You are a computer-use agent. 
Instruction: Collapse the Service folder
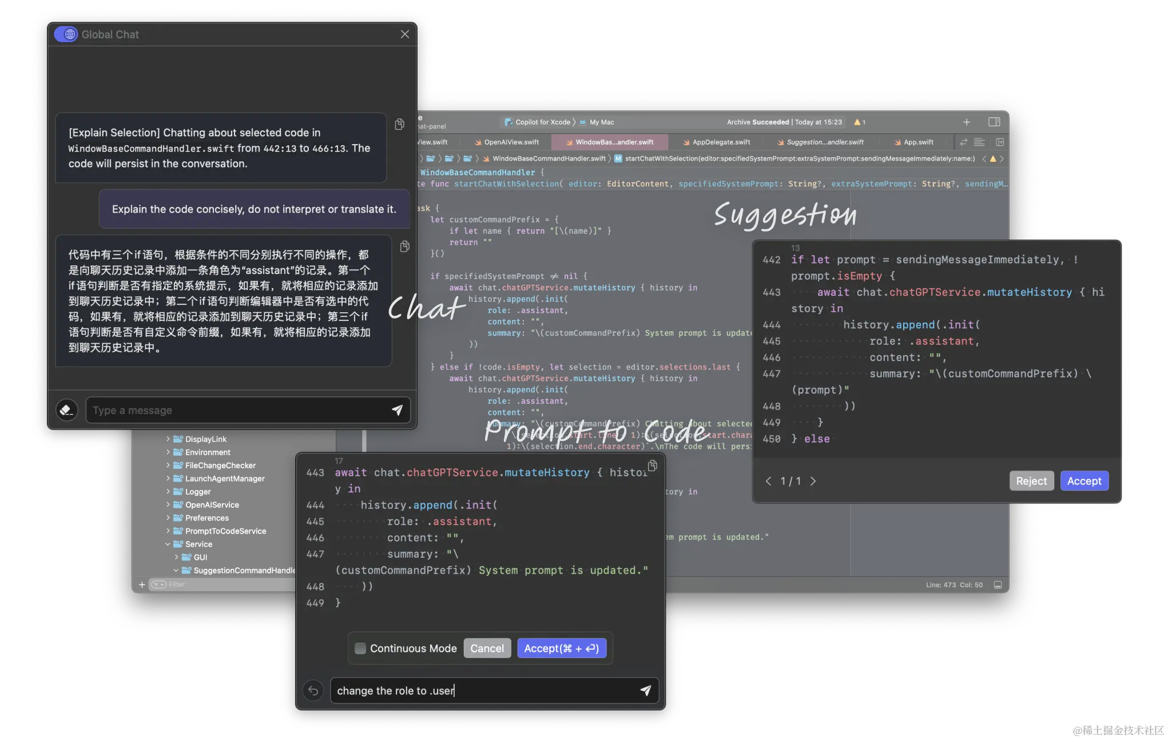(167, 544)
